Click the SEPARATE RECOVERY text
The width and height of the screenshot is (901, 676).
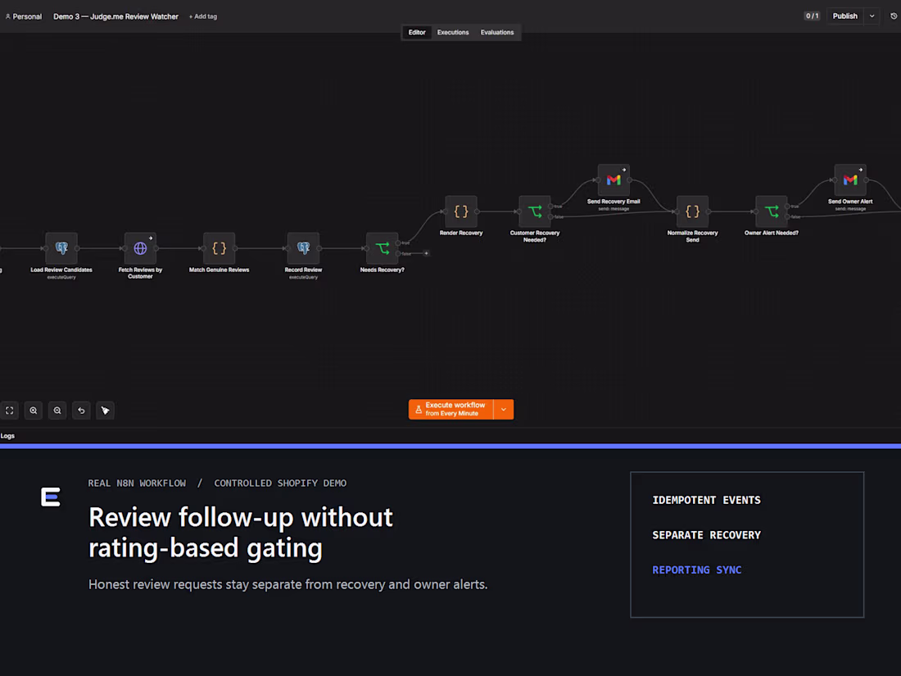pyautogui.click(x=706, y=535)
